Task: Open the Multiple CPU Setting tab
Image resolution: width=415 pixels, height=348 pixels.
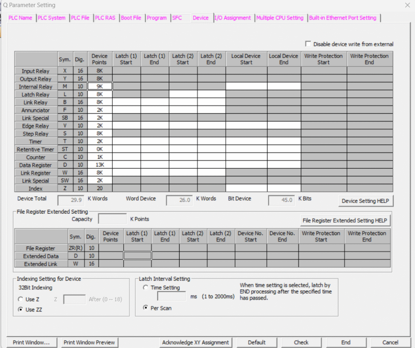Action: (x=280, y=18)
